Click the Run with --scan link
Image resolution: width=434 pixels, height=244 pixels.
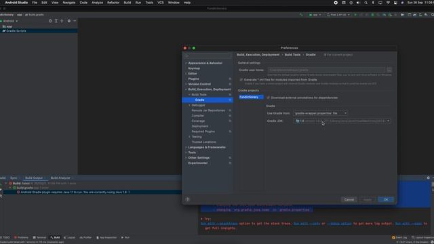click(408, 224)
